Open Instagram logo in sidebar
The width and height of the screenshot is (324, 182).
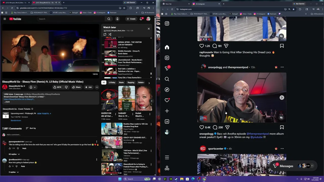pos(167,24)
